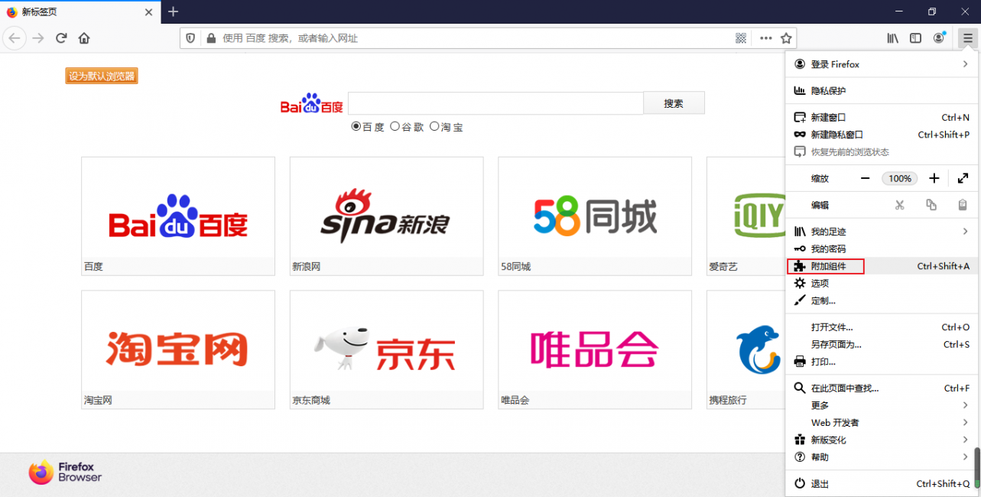Open page actions three-dot menu

tap(765, 38)
